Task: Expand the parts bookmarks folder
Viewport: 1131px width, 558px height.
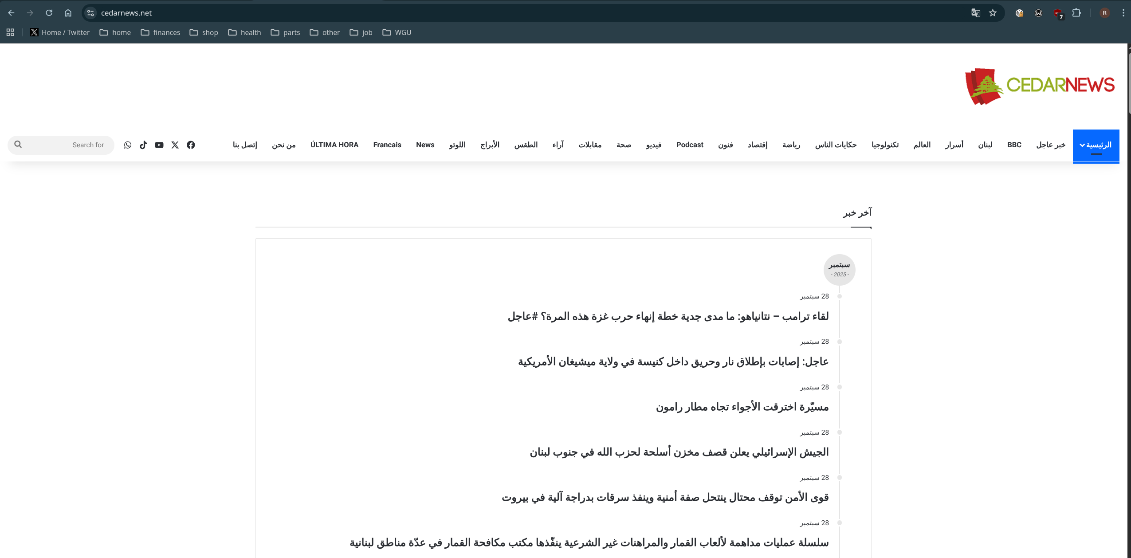Action: click(x=285, y=32)
